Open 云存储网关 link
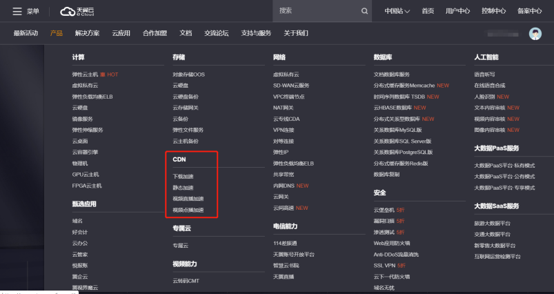Viewport: 554px width, 294px height. point(186,108)
